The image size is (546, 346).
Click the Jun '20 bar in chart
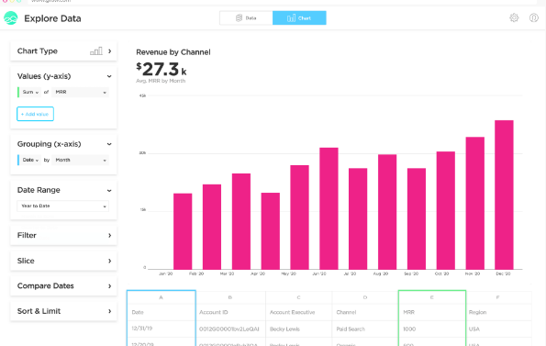click(329, 208)
